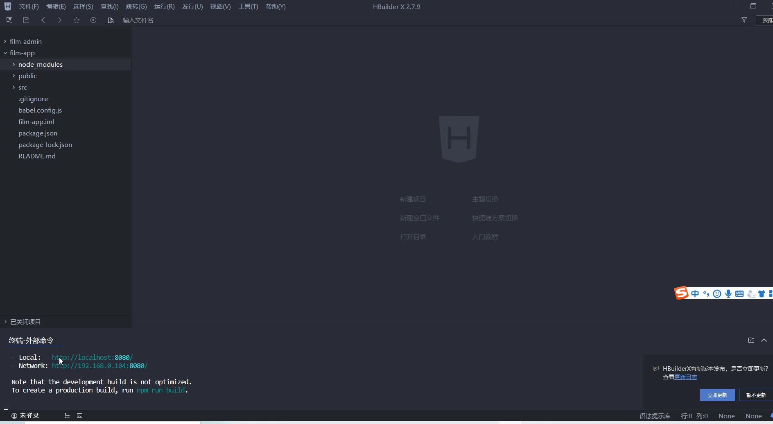This screenshot has height=424, width=773.
Task: Click the user login icon in status bar
Action: [14, 415]
